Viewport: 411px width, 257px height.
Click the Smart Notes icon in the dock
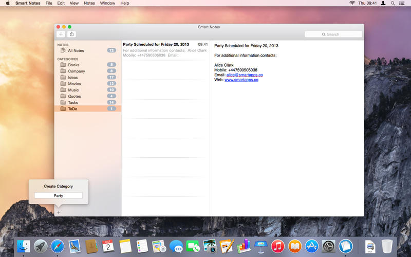coord(345,247)
